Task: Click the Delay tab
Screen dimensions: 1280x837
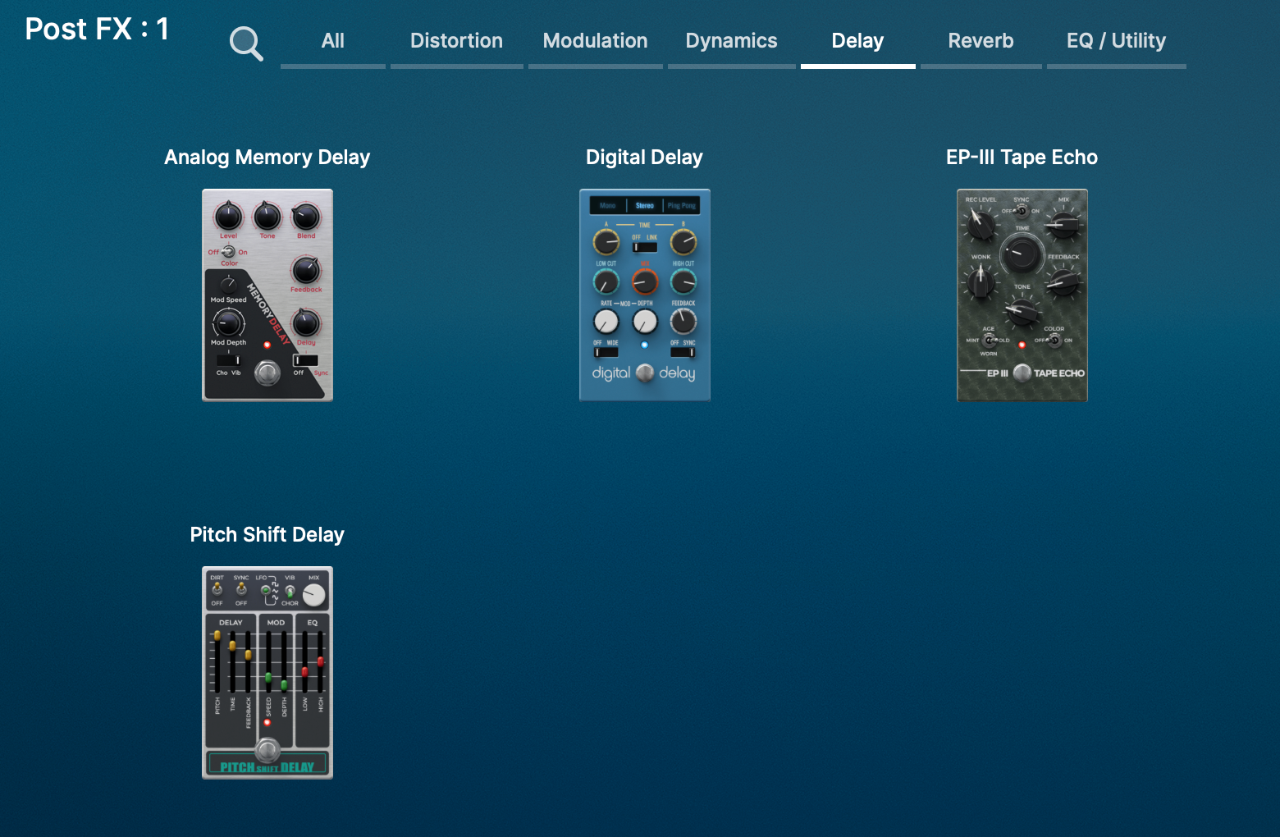Action: pyautogui.click(x=857, y=41)
